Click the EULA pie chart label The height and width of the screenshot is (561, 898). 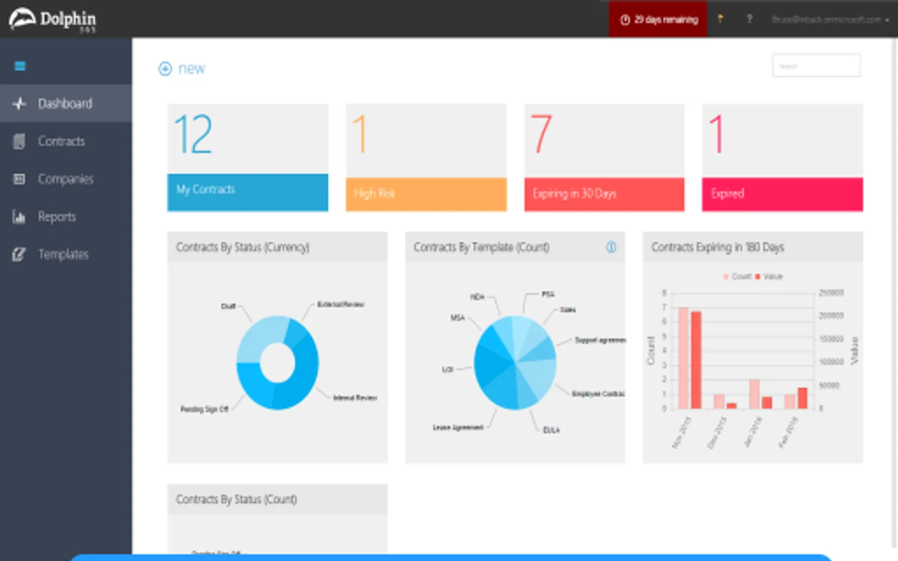(551, 430)
